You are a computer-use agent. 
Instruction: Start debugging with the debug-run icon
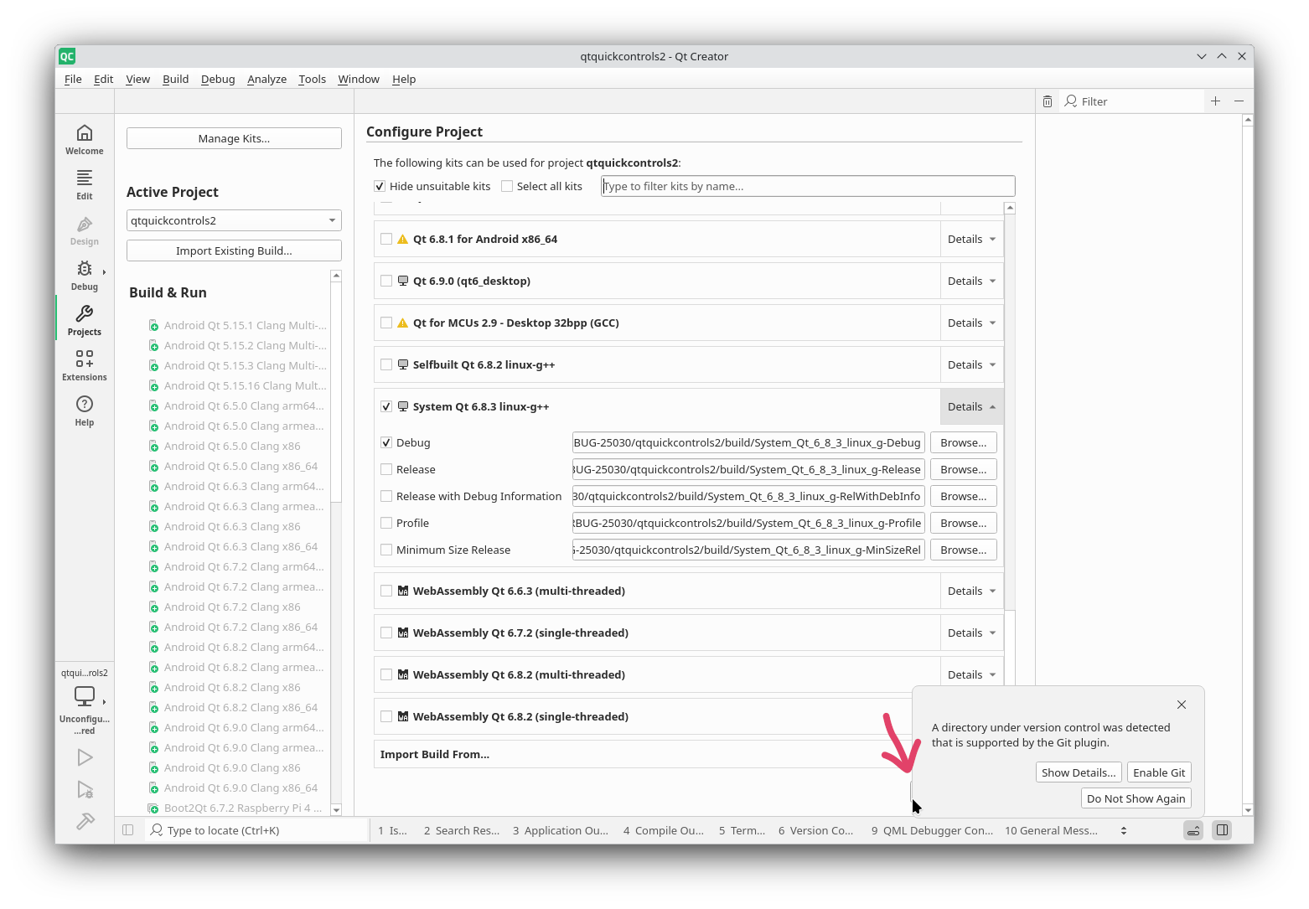point(85,789)
